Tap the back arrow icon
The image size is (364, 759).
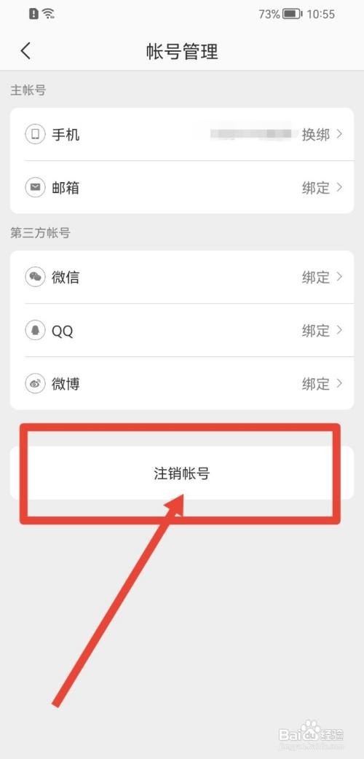click(25, 51)
